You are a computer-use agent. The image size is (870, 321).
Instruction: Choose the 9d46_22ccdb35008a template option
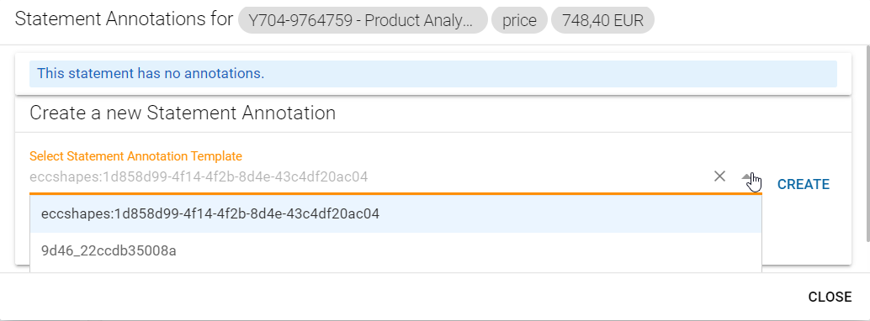(x=395, y=251)
